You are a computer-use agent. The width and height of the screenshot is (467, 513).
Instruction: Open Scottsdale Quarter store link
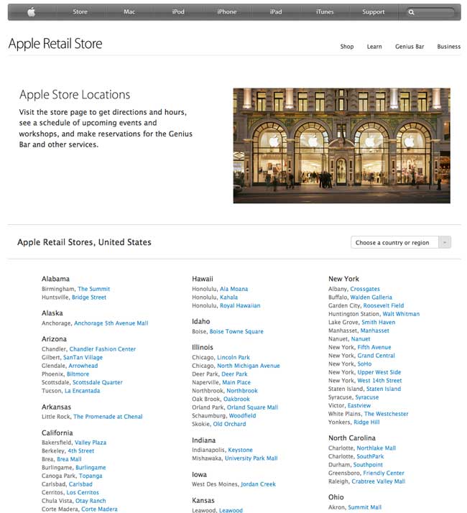point(98,382)
